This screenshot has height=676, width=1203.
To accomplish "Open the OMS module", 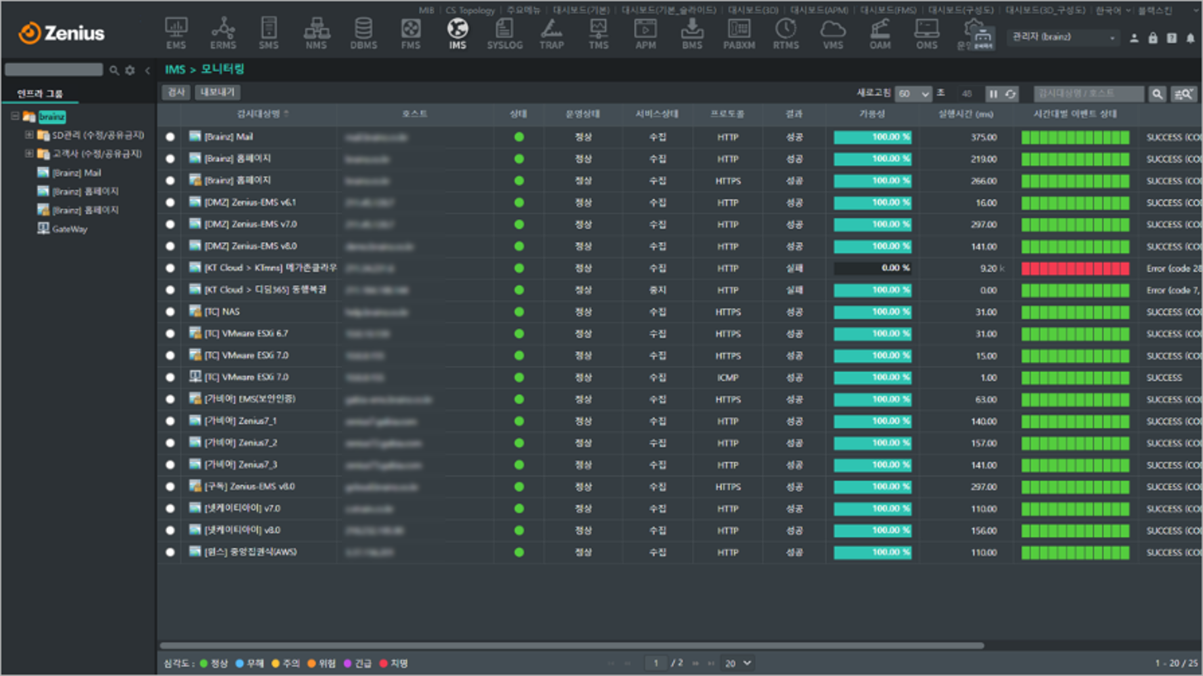I will [x=927, y=33].
